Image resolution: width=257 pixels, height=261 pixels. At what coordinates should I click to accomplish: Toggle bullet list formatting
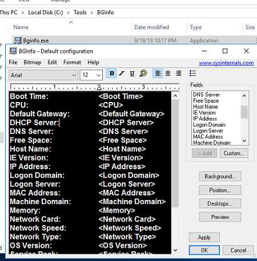(192, 74)
